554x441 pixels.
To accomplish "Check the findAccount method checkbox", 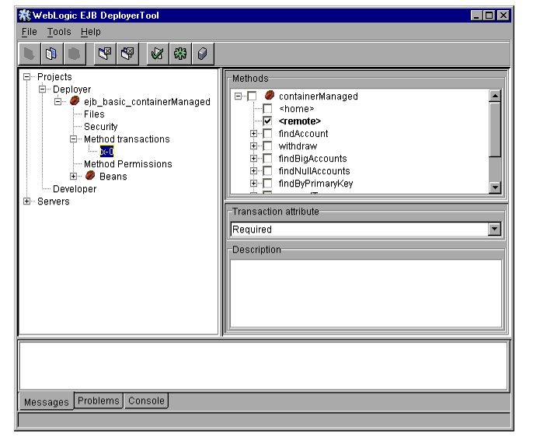I will [267, 134].
